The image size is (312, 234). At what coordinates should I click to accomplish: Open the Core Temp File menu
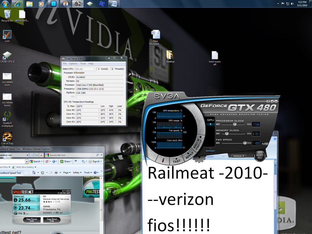pyautogui.click(x=65, y=63)
